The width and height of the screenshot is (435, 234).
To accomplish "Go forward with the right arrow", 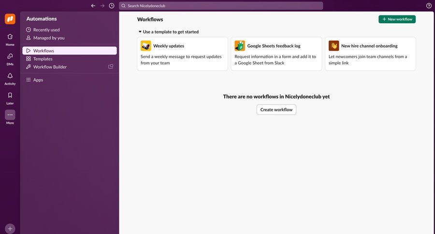I will coord(102,5).
